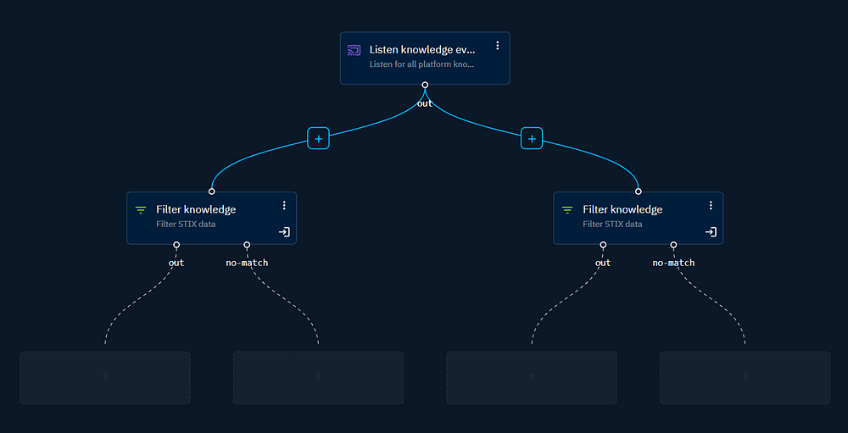Open three-dot menu on left Filter knowledge node
This screenshot has width=848, height=433.
click(284, 205)
